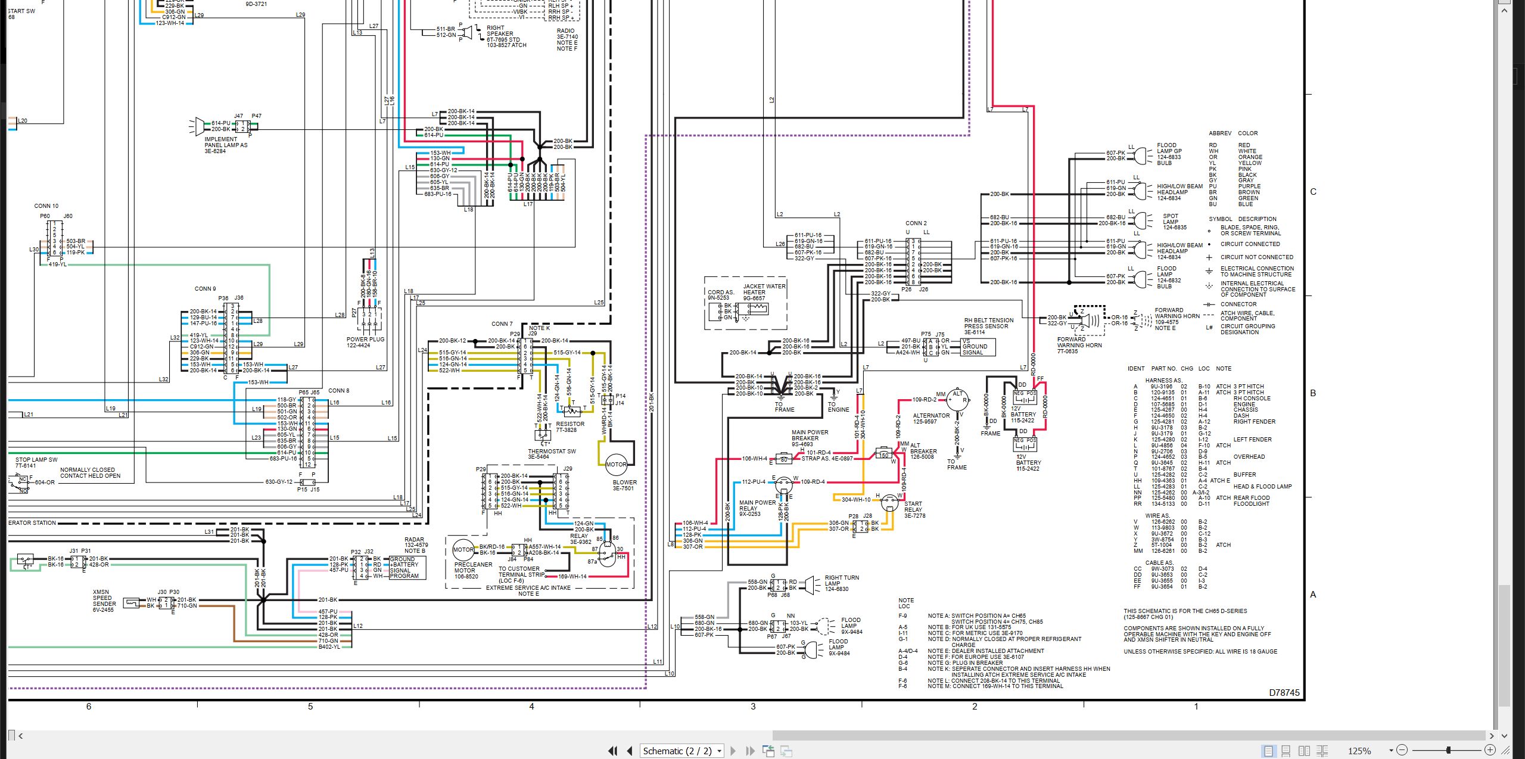
Task: Click the IMPLEMENT PANEL LAMP AS label
Action: [x=226, y=145]
